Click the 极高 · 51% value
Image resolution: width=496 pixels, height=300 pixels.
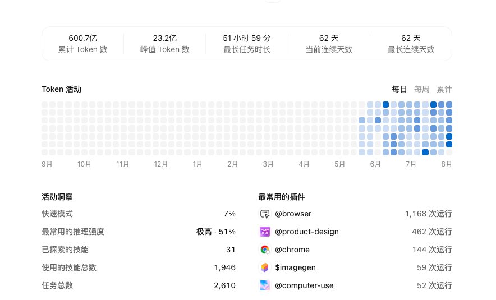(215, 232)
